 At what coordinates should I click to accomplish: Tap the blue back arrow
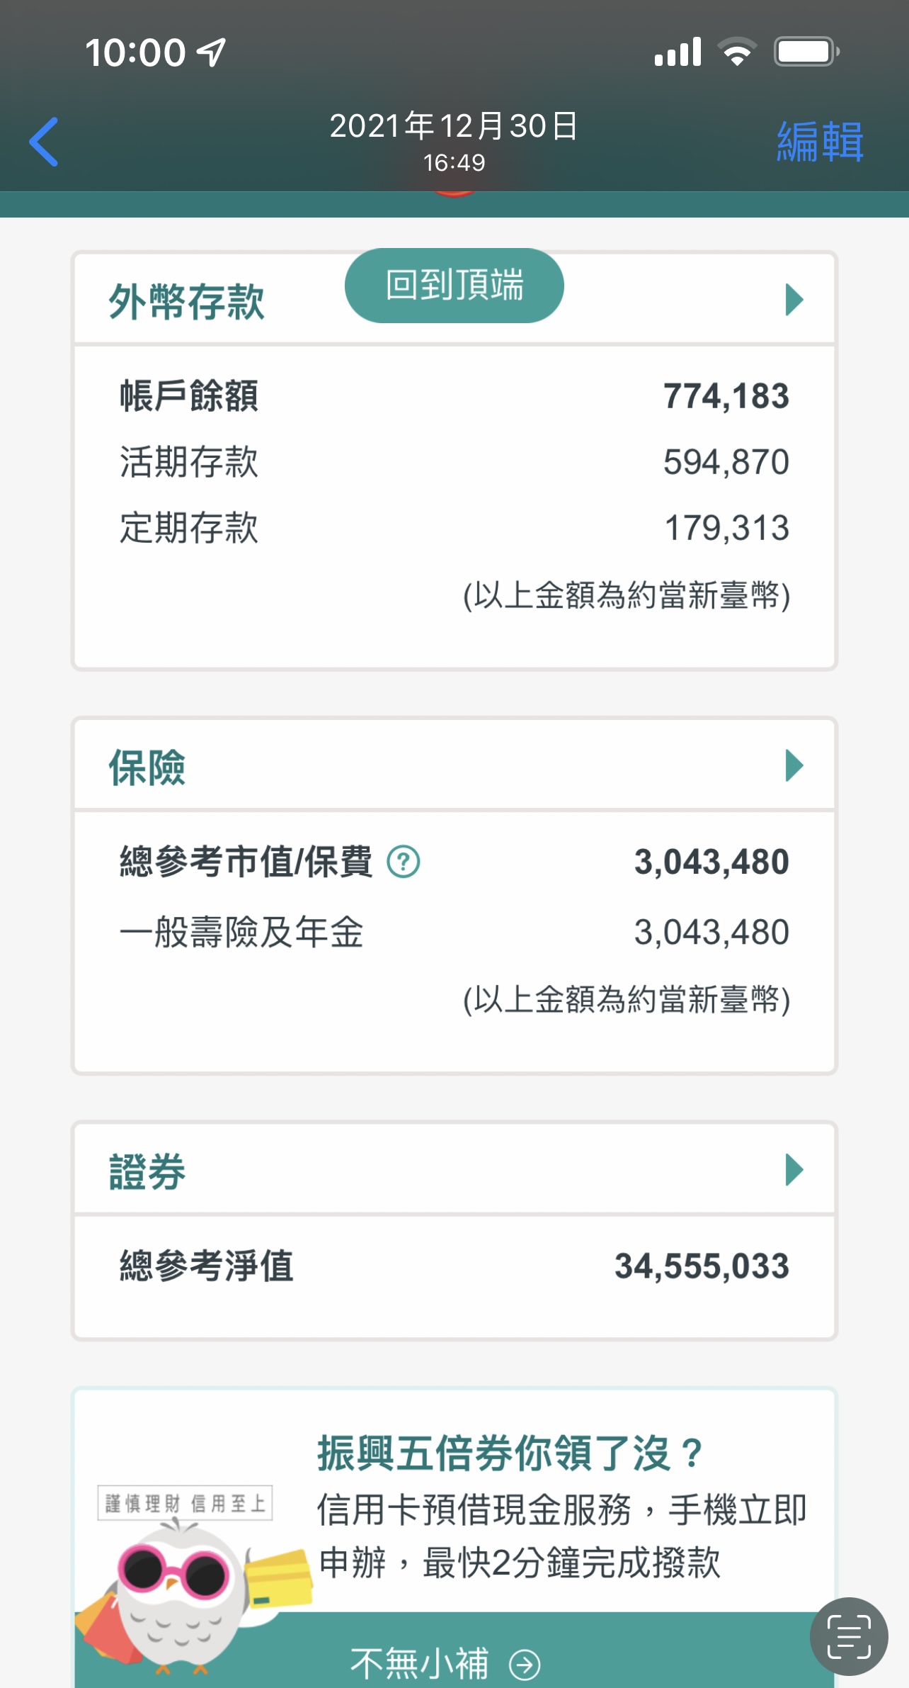[x=44, y=142]
